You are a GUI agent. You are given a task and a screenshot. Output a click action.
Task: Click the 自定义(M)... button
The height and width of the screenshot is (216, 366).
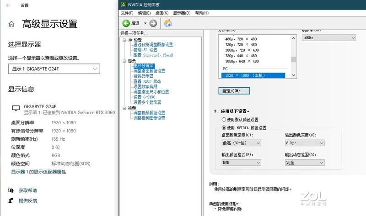pos(234,91)
